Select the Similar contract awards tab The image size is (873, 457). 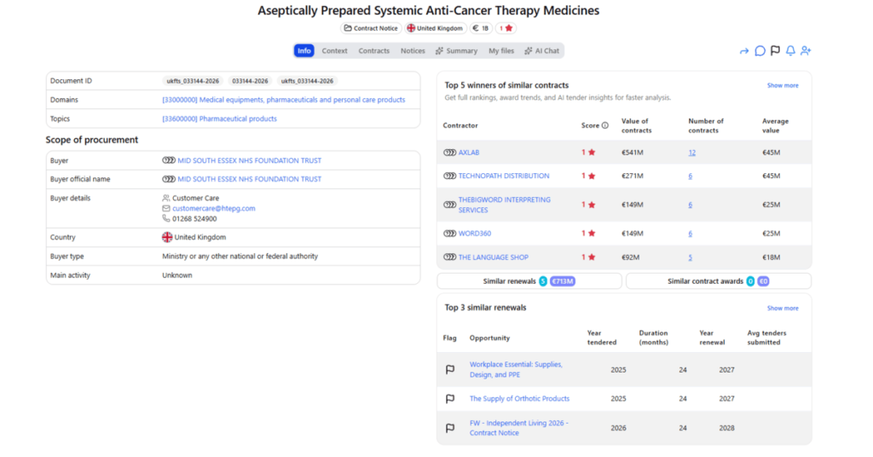pos(718,281)
